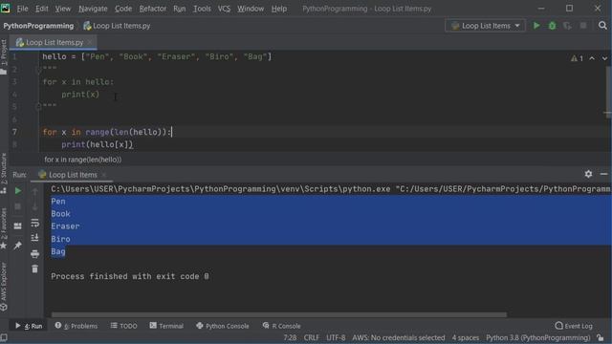Go to next highlighted error arrow

click(x=604, y=58)
